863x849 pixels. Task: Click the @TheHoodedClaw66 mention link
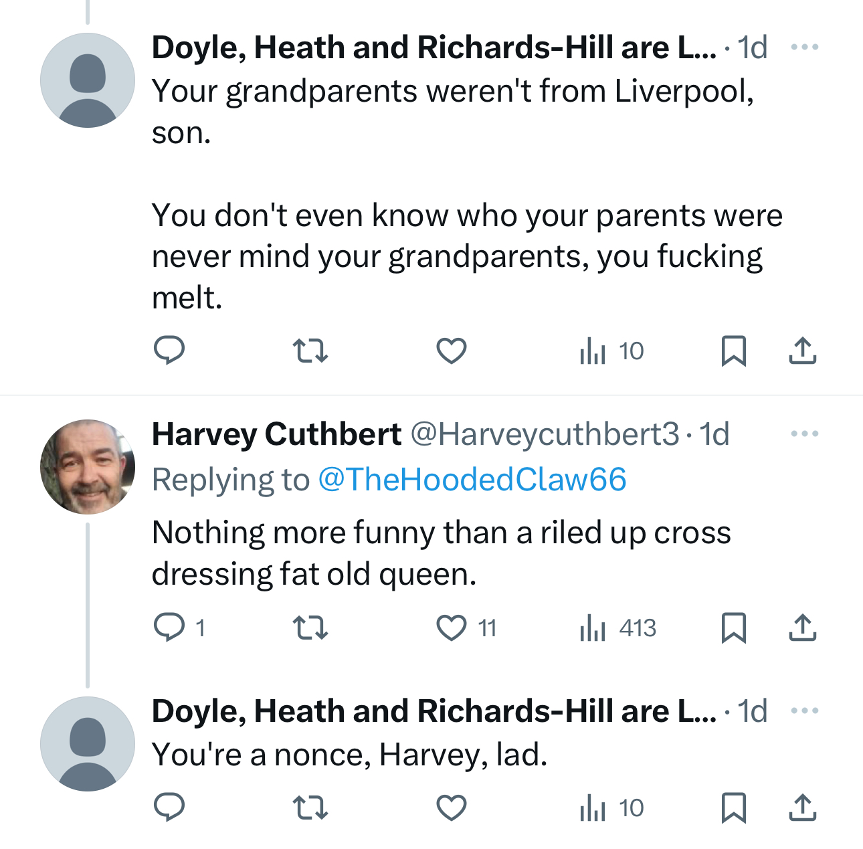(472, 480)
